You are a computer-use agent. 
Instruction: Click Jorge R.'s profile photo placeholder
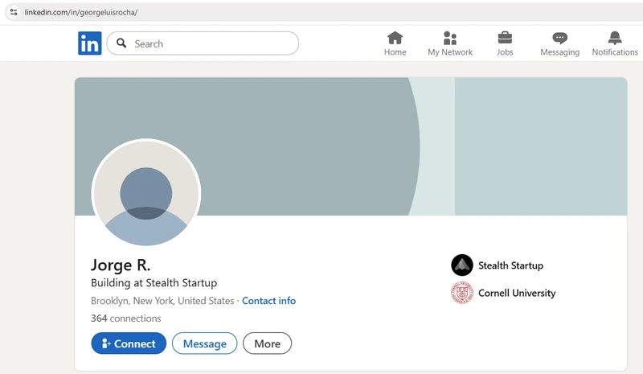(x=146, y=194)
